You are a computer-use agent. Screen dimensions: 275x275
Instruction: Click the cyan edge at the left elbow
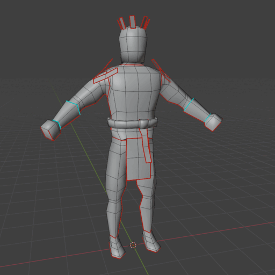pos(74,107)
